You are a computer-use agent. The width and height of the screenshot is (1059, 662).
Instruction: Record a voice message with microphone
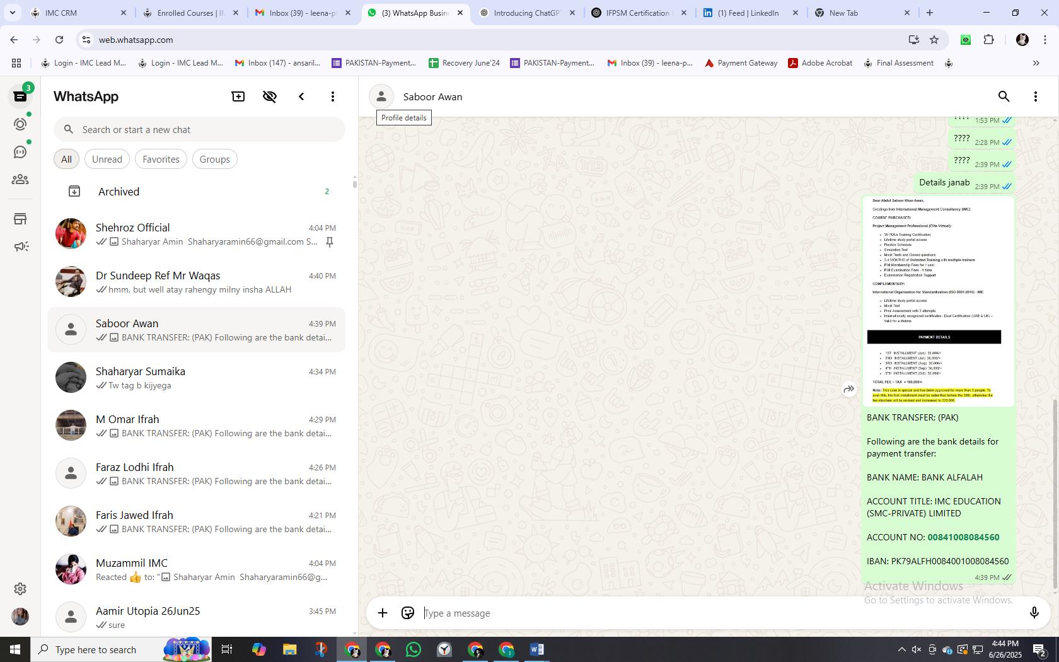pos(1034,613)
